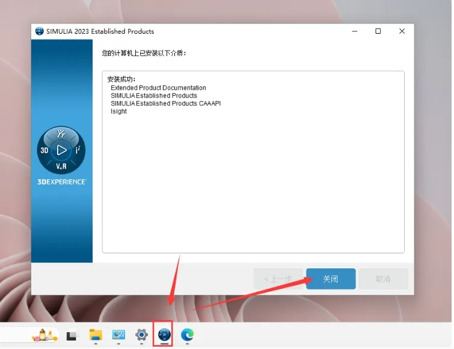Click the 3DEXPERIENCE compass play icon
Viewport: 454px width, 349px height.
point(61,150)
